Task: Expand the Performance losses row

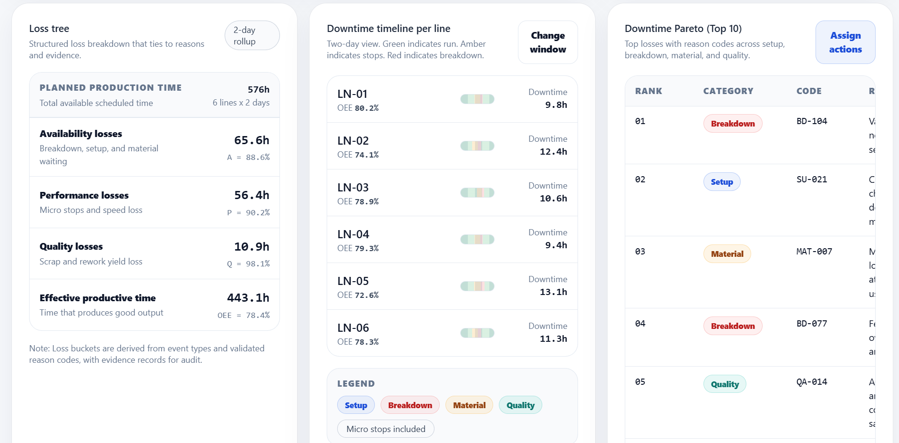Action: [x=154, y=203]
